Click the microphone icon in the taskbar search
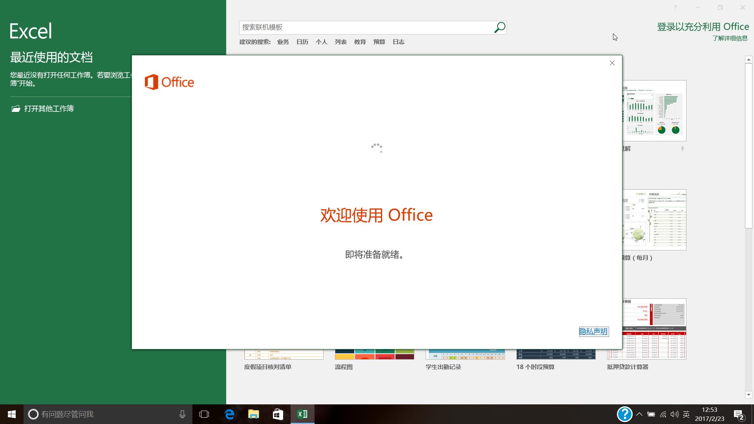The height and width of the screenshot is (424, 754). [x=182, y=414]
